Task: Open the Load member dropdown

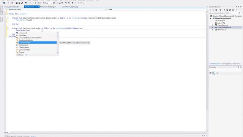Action: (x=156, y=10)
